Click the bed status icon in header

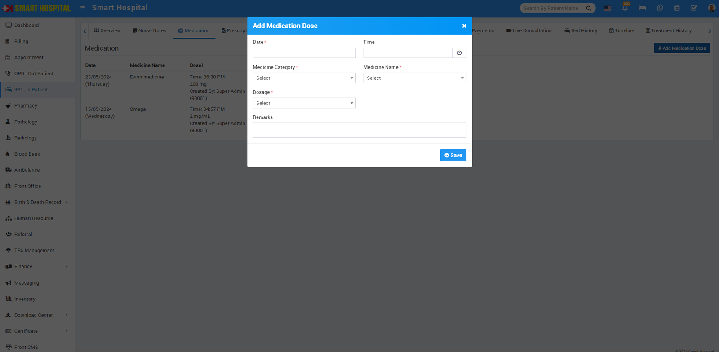642,8
